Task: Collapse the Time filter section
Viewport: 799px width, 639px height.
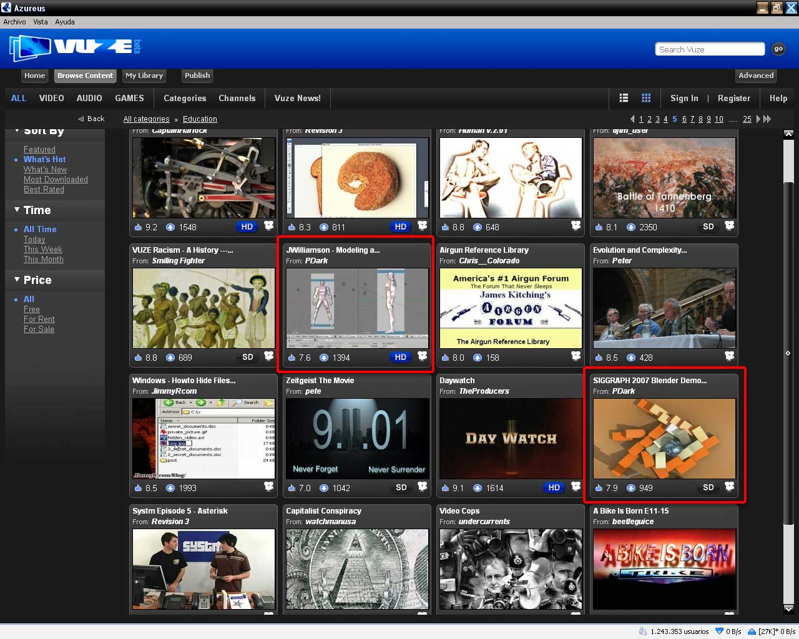Action: (17, 210)
